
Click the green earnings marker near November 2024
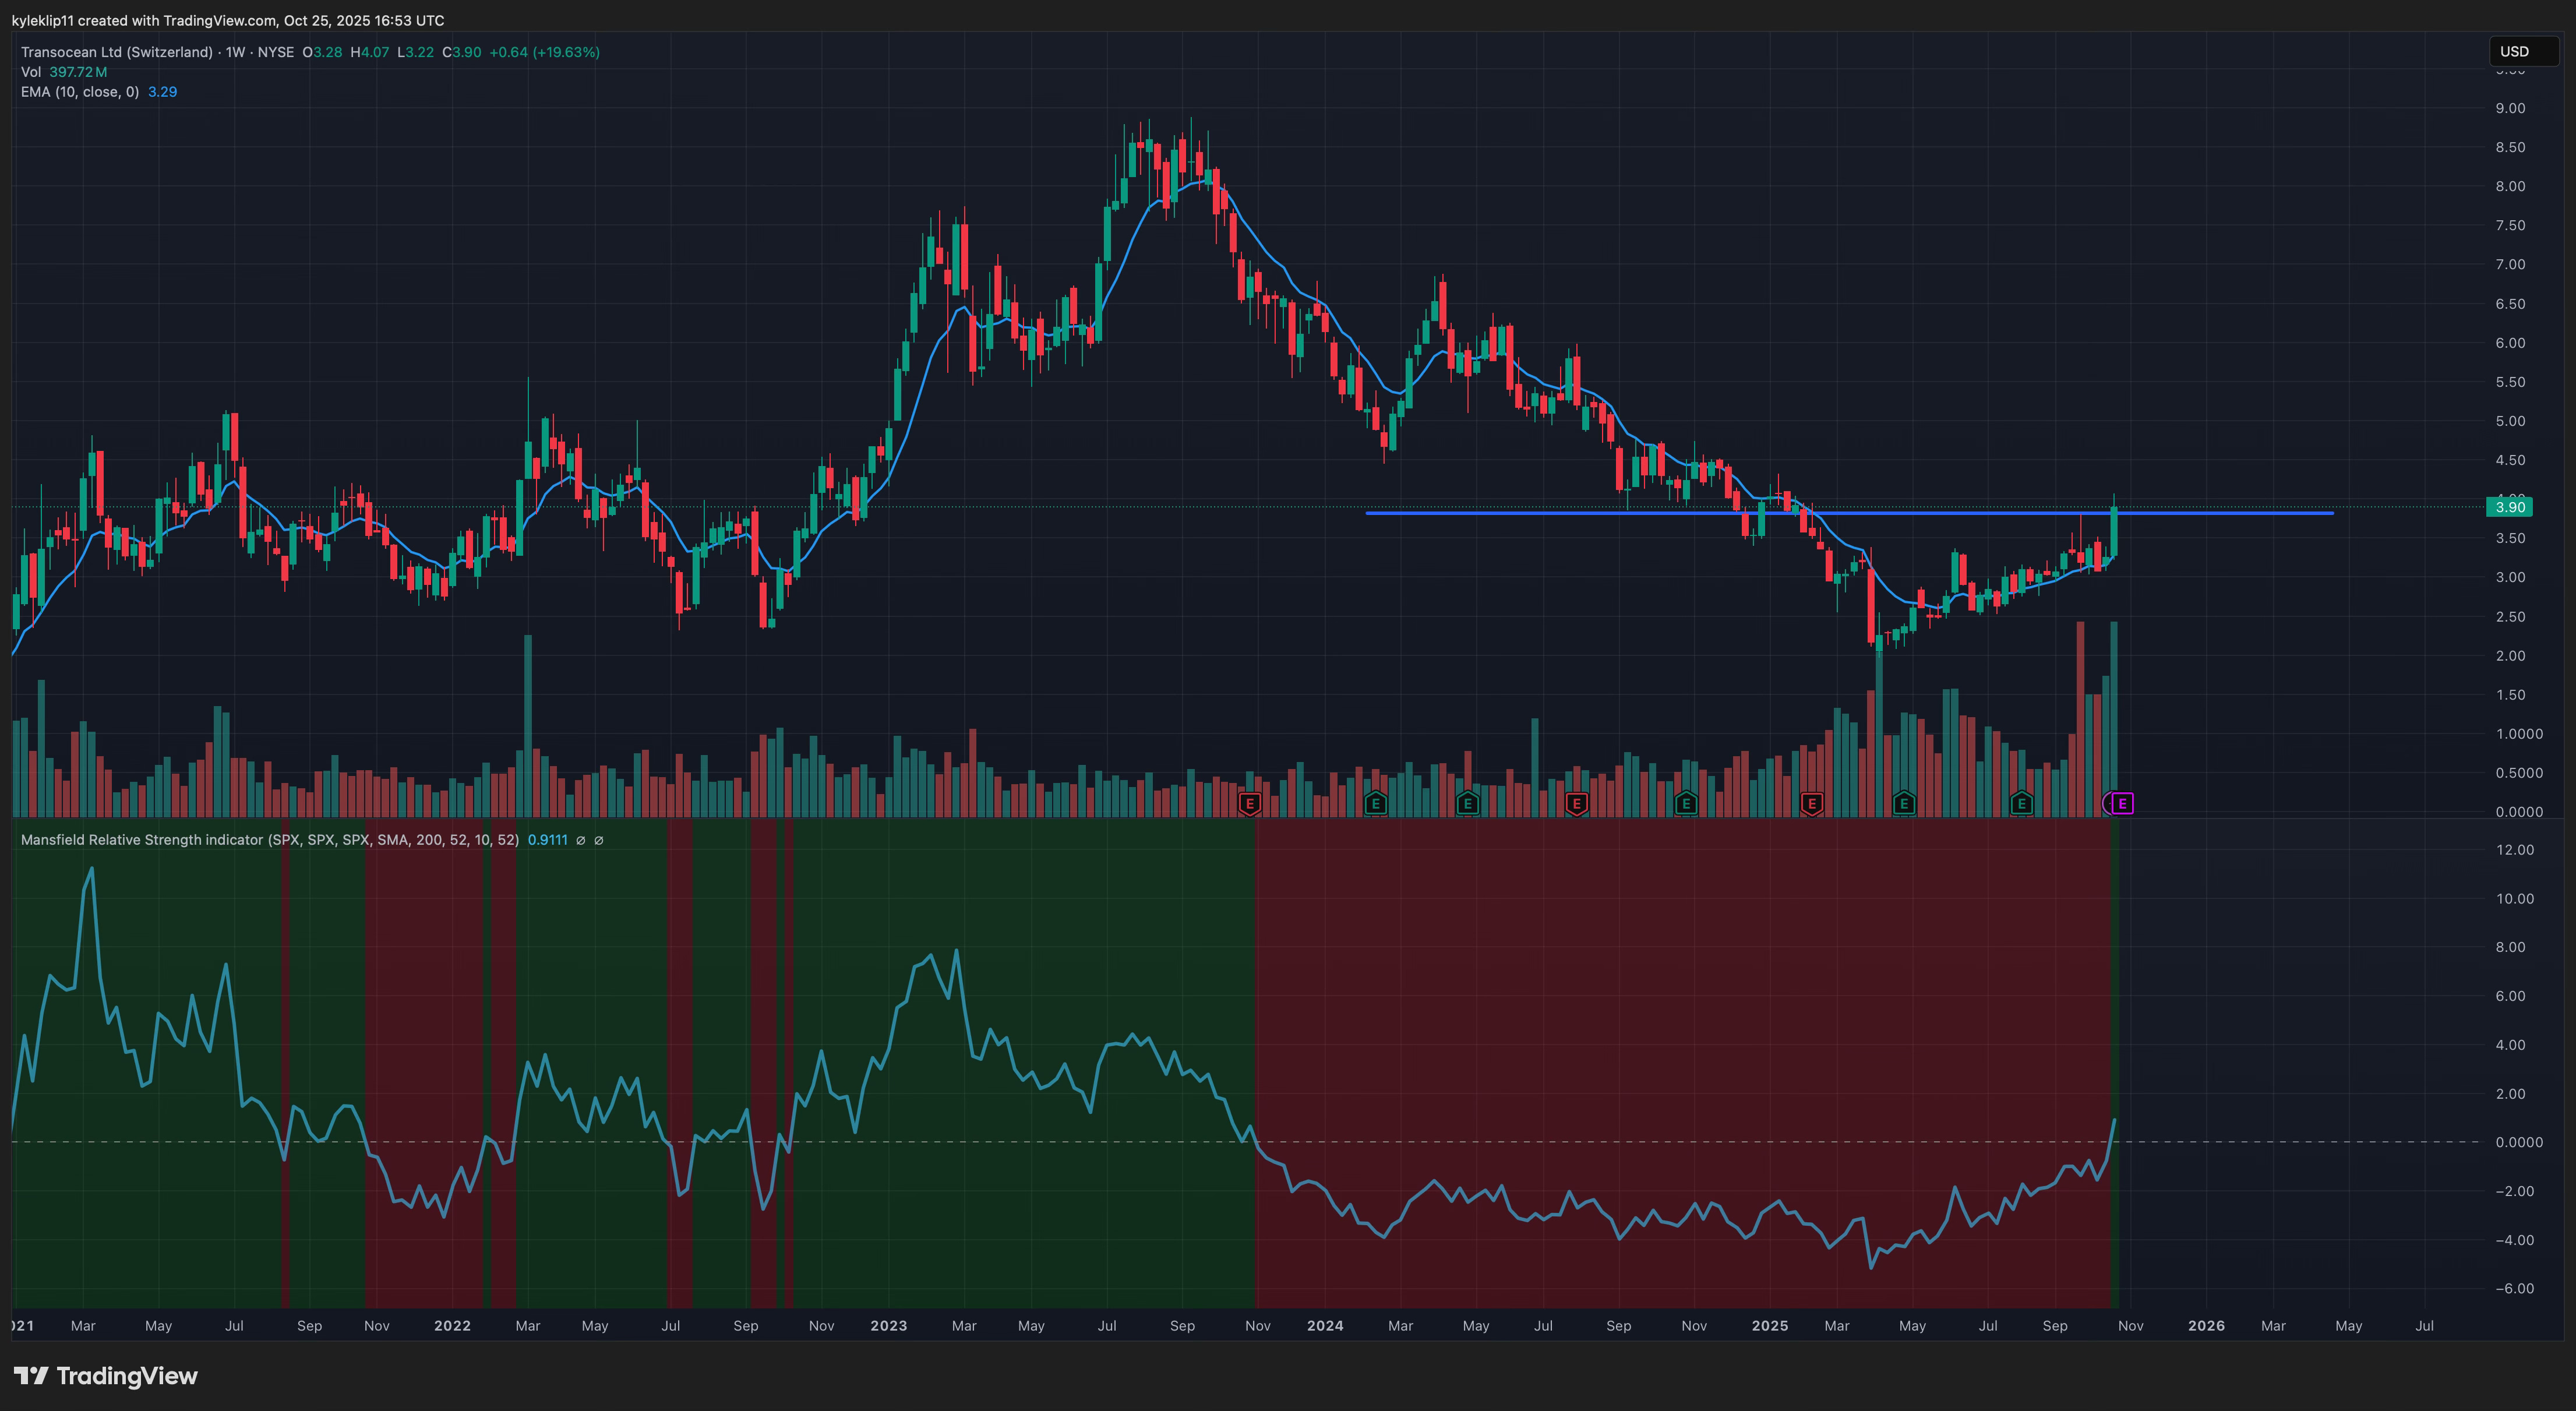point(1686,803)
